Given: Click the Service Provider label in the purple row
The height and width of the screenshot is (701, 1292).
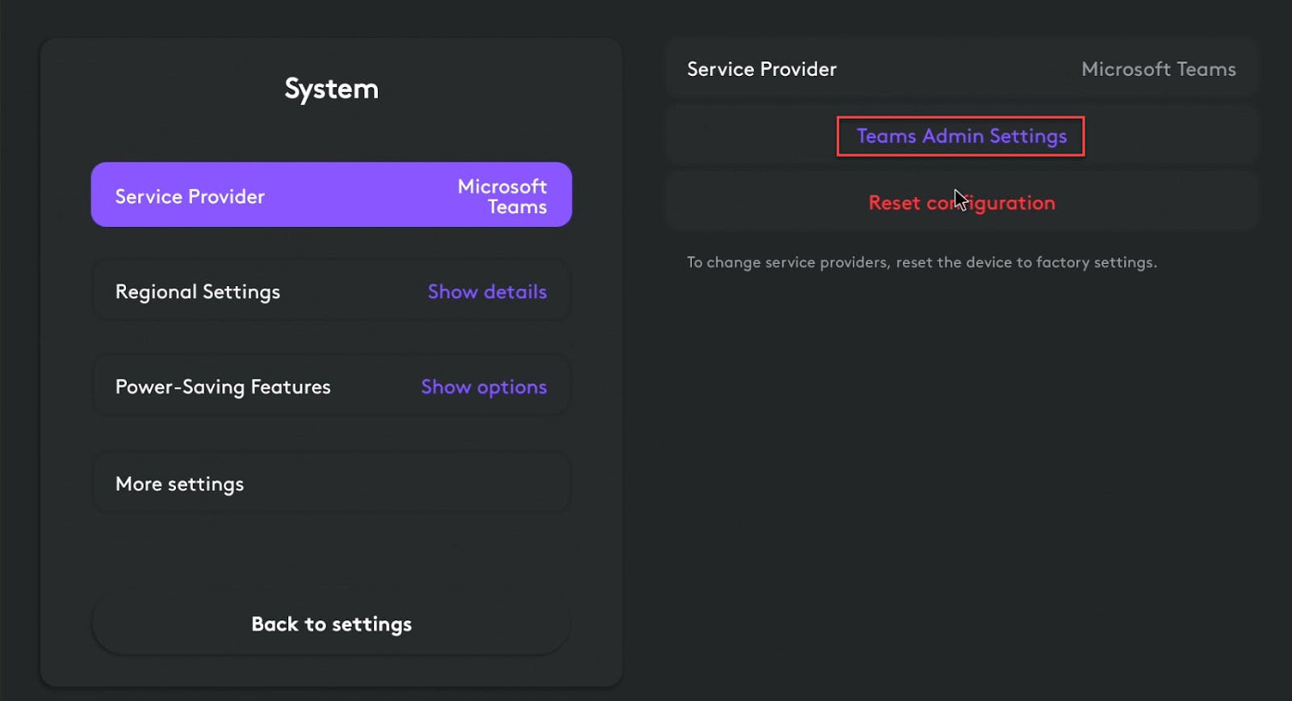Looking at the screenshot, I should point(190,196).
